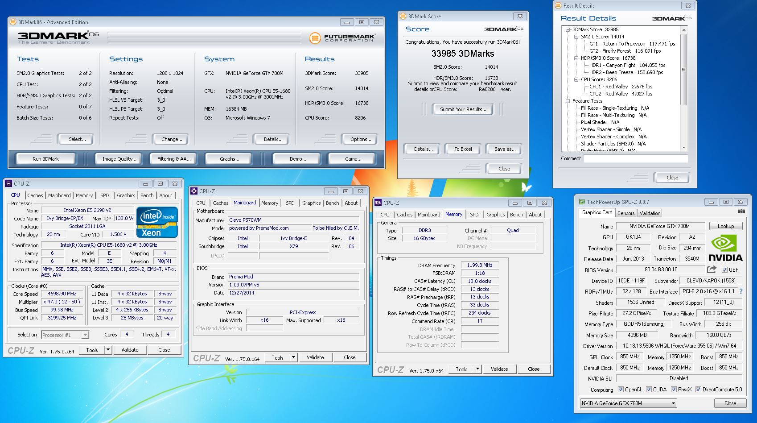Click the Graphs... button in 3DMark06

229,159
